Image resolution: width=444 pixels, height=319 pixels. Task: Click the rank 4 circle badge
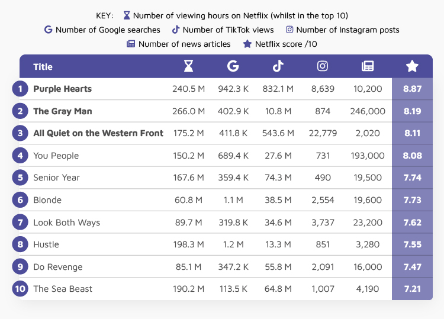point(20,156)
